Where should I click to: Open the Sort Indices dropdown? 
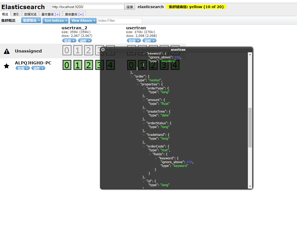55,21
